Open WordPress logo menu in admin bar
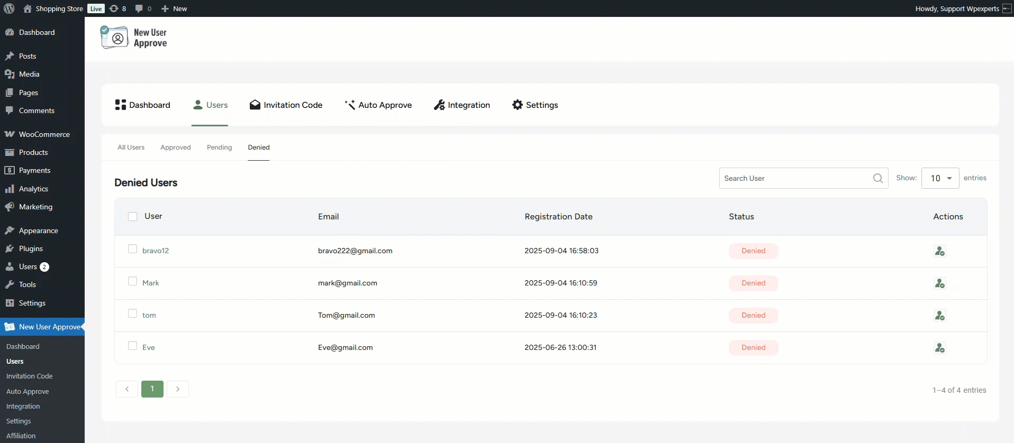The width and height of the screenshot is (1014, 443). coord(9,8)
